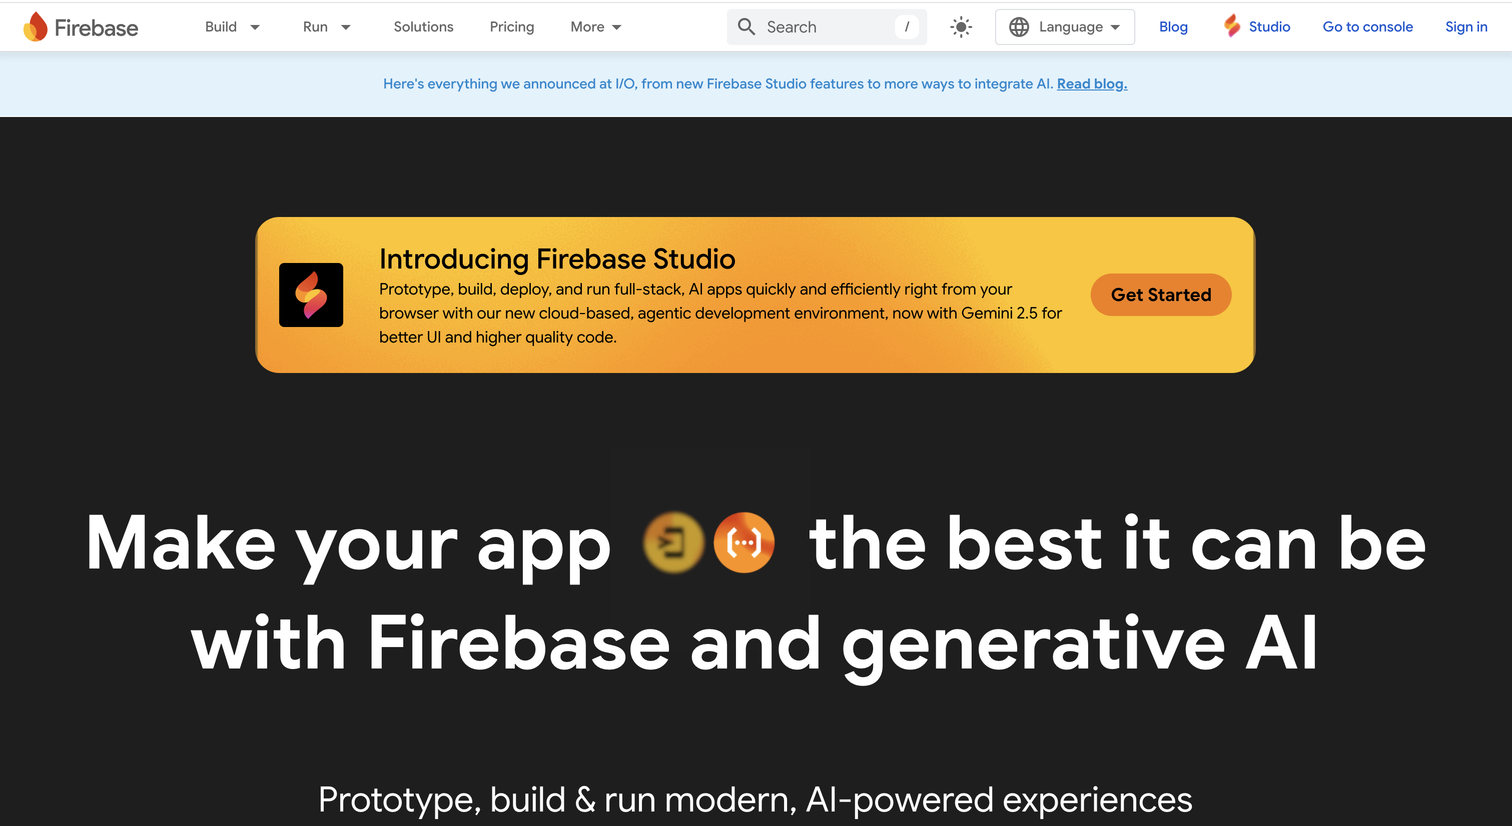Open the Pricing page

pos(512,27)
